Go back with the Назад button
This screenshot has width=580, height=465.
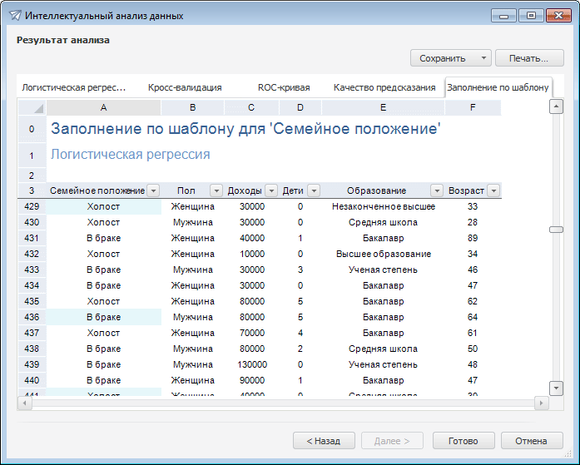point(323,441)
